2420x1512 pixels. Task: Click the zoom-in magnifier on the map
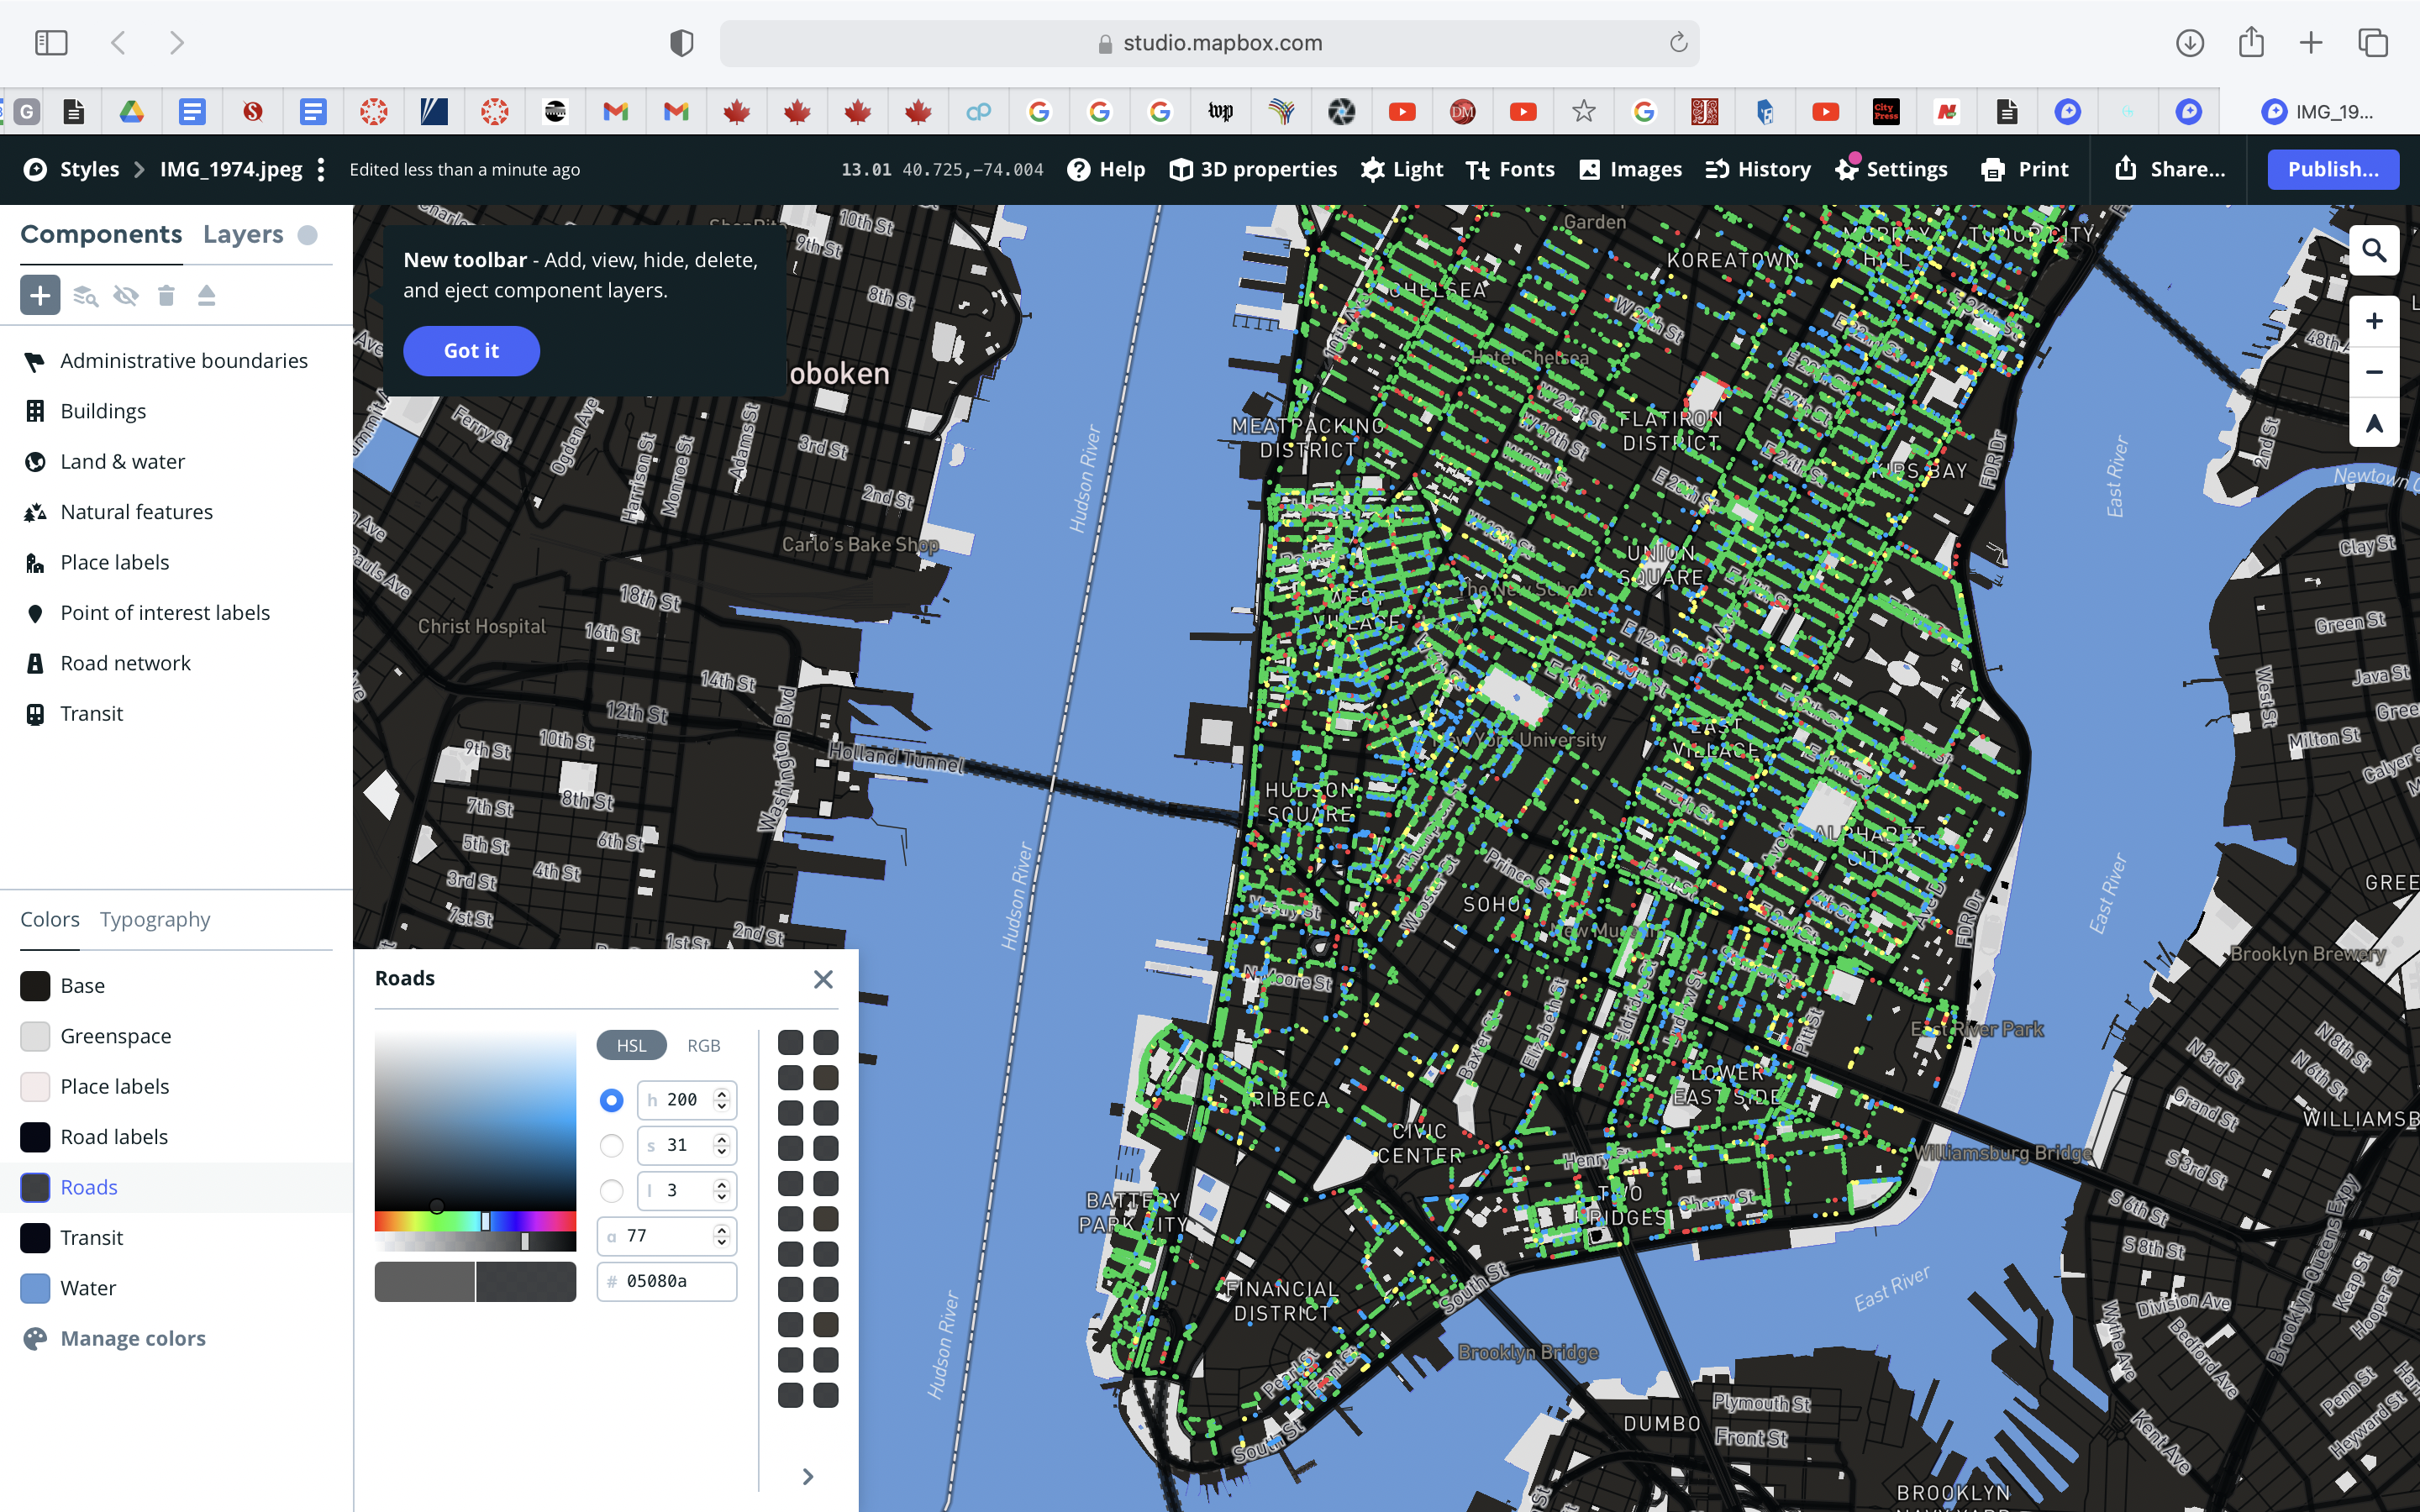coord(2374,250)
